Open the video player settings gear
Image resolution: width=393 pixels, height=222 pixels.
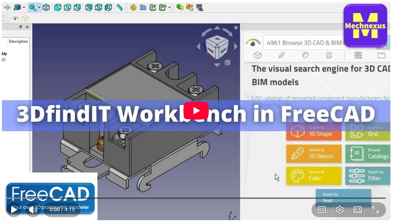(340, 210)
